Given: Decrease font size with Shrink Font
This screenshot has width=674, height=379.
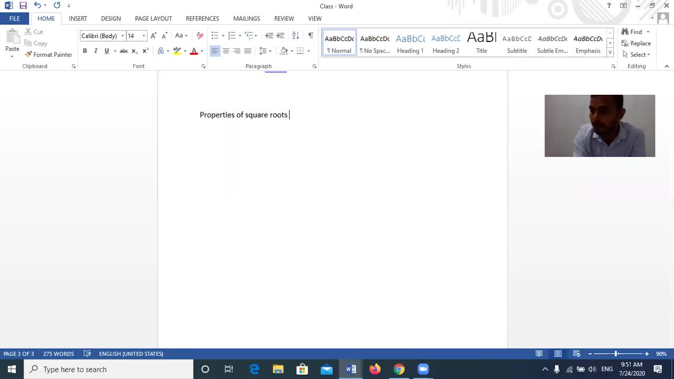Looking at the screenshot, I should click(x=164, y=36).
